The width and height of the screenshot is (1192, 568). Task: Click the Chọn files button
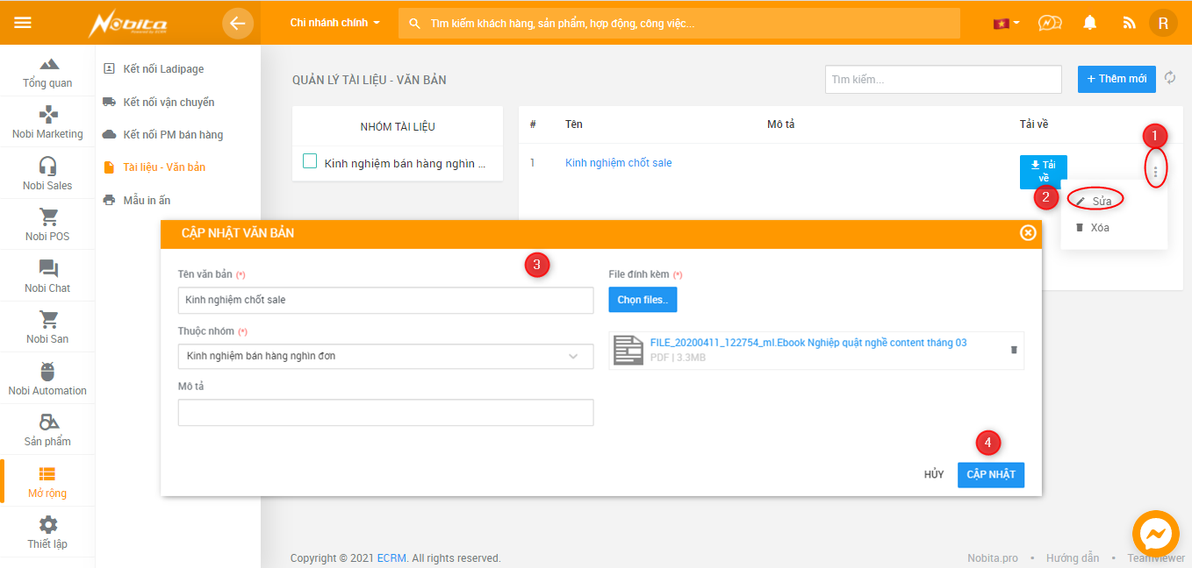(643, 300)
